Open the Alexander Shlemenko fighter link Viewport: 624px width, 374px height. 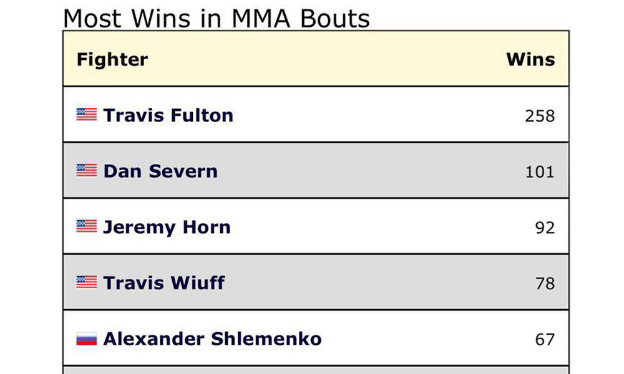click(213, 339)
